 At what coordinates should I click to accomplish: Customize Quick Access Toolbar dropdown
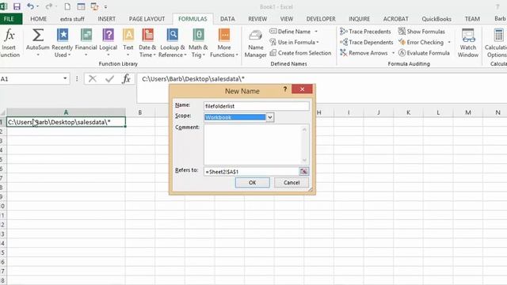[x=105, y=7]
